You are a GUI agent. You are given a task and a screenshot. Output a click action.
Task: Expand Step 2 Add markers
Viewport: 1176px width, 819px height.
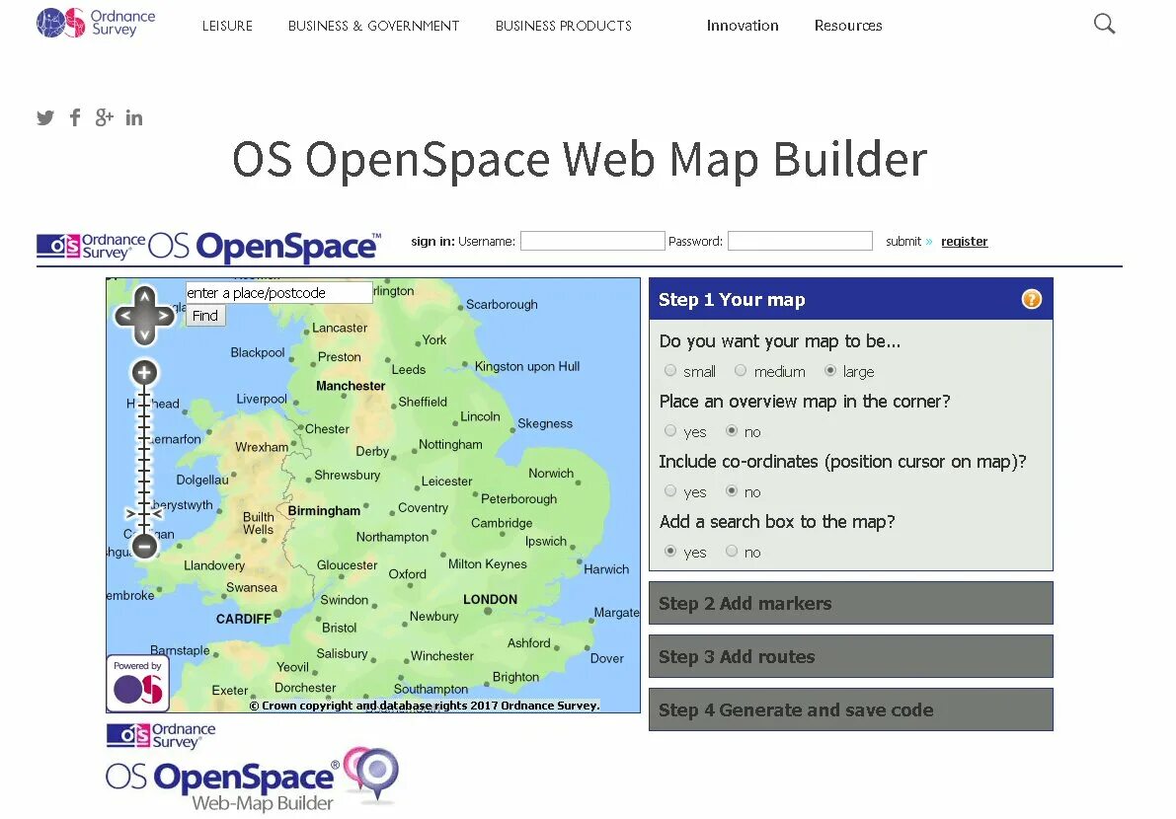(x=850, y=603)
